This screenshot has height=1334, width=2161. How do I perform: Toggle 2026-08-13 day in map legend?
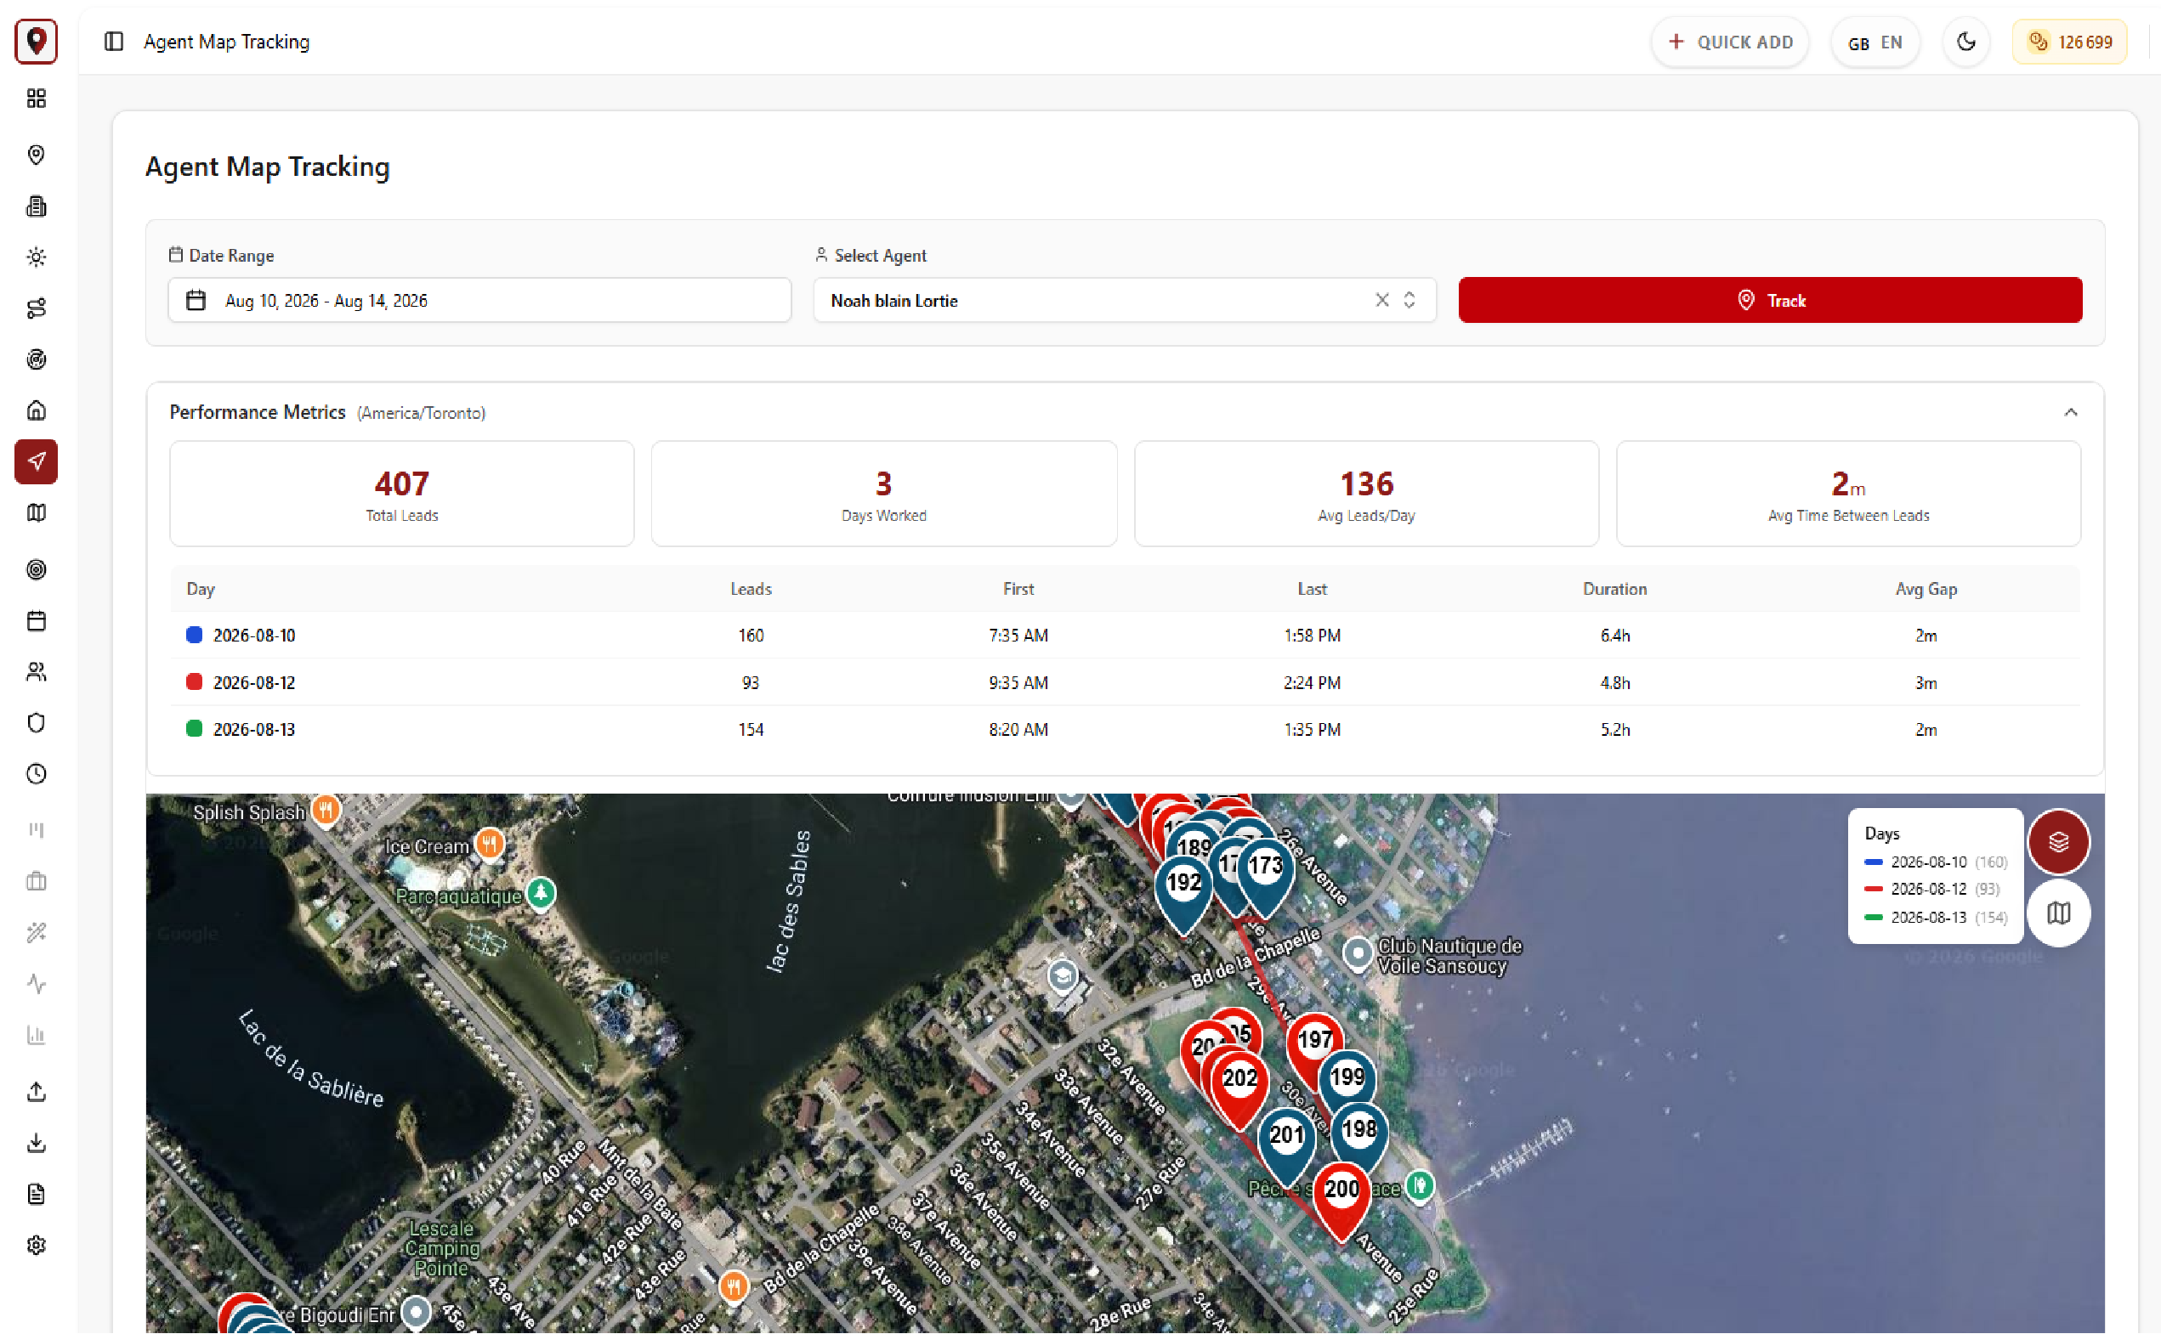(x=1935, y=918)
